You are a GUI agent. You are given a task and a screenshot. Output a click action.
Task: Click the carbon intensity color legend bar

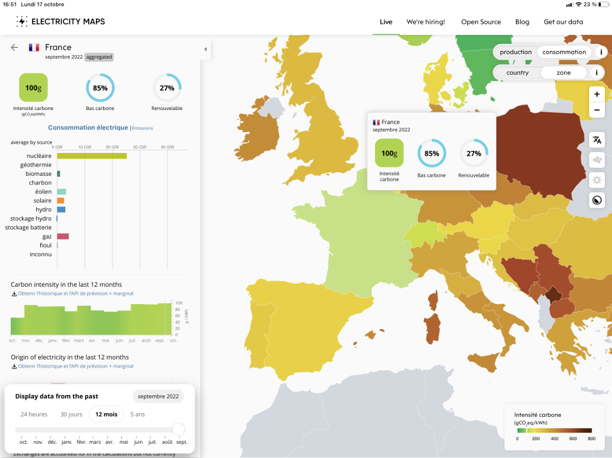click(554, 430)
